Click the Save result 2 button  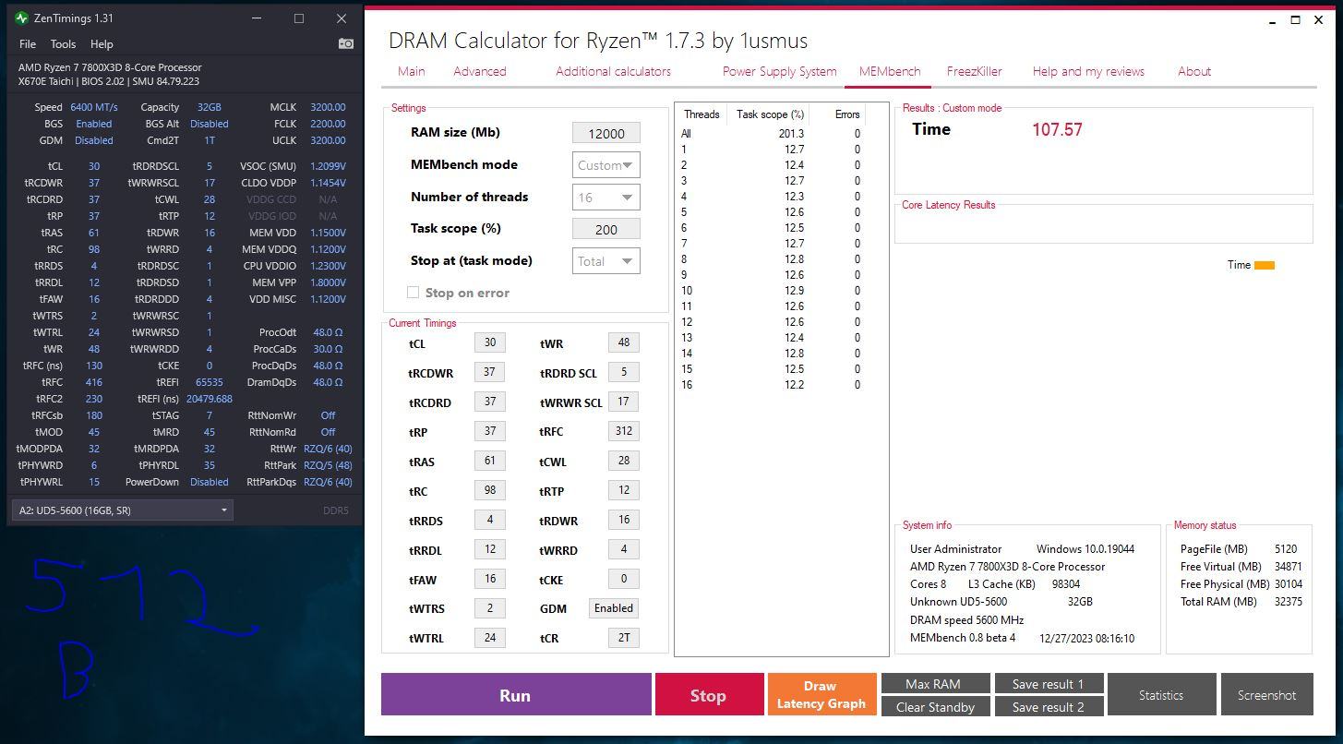[x=1048, y=707]
